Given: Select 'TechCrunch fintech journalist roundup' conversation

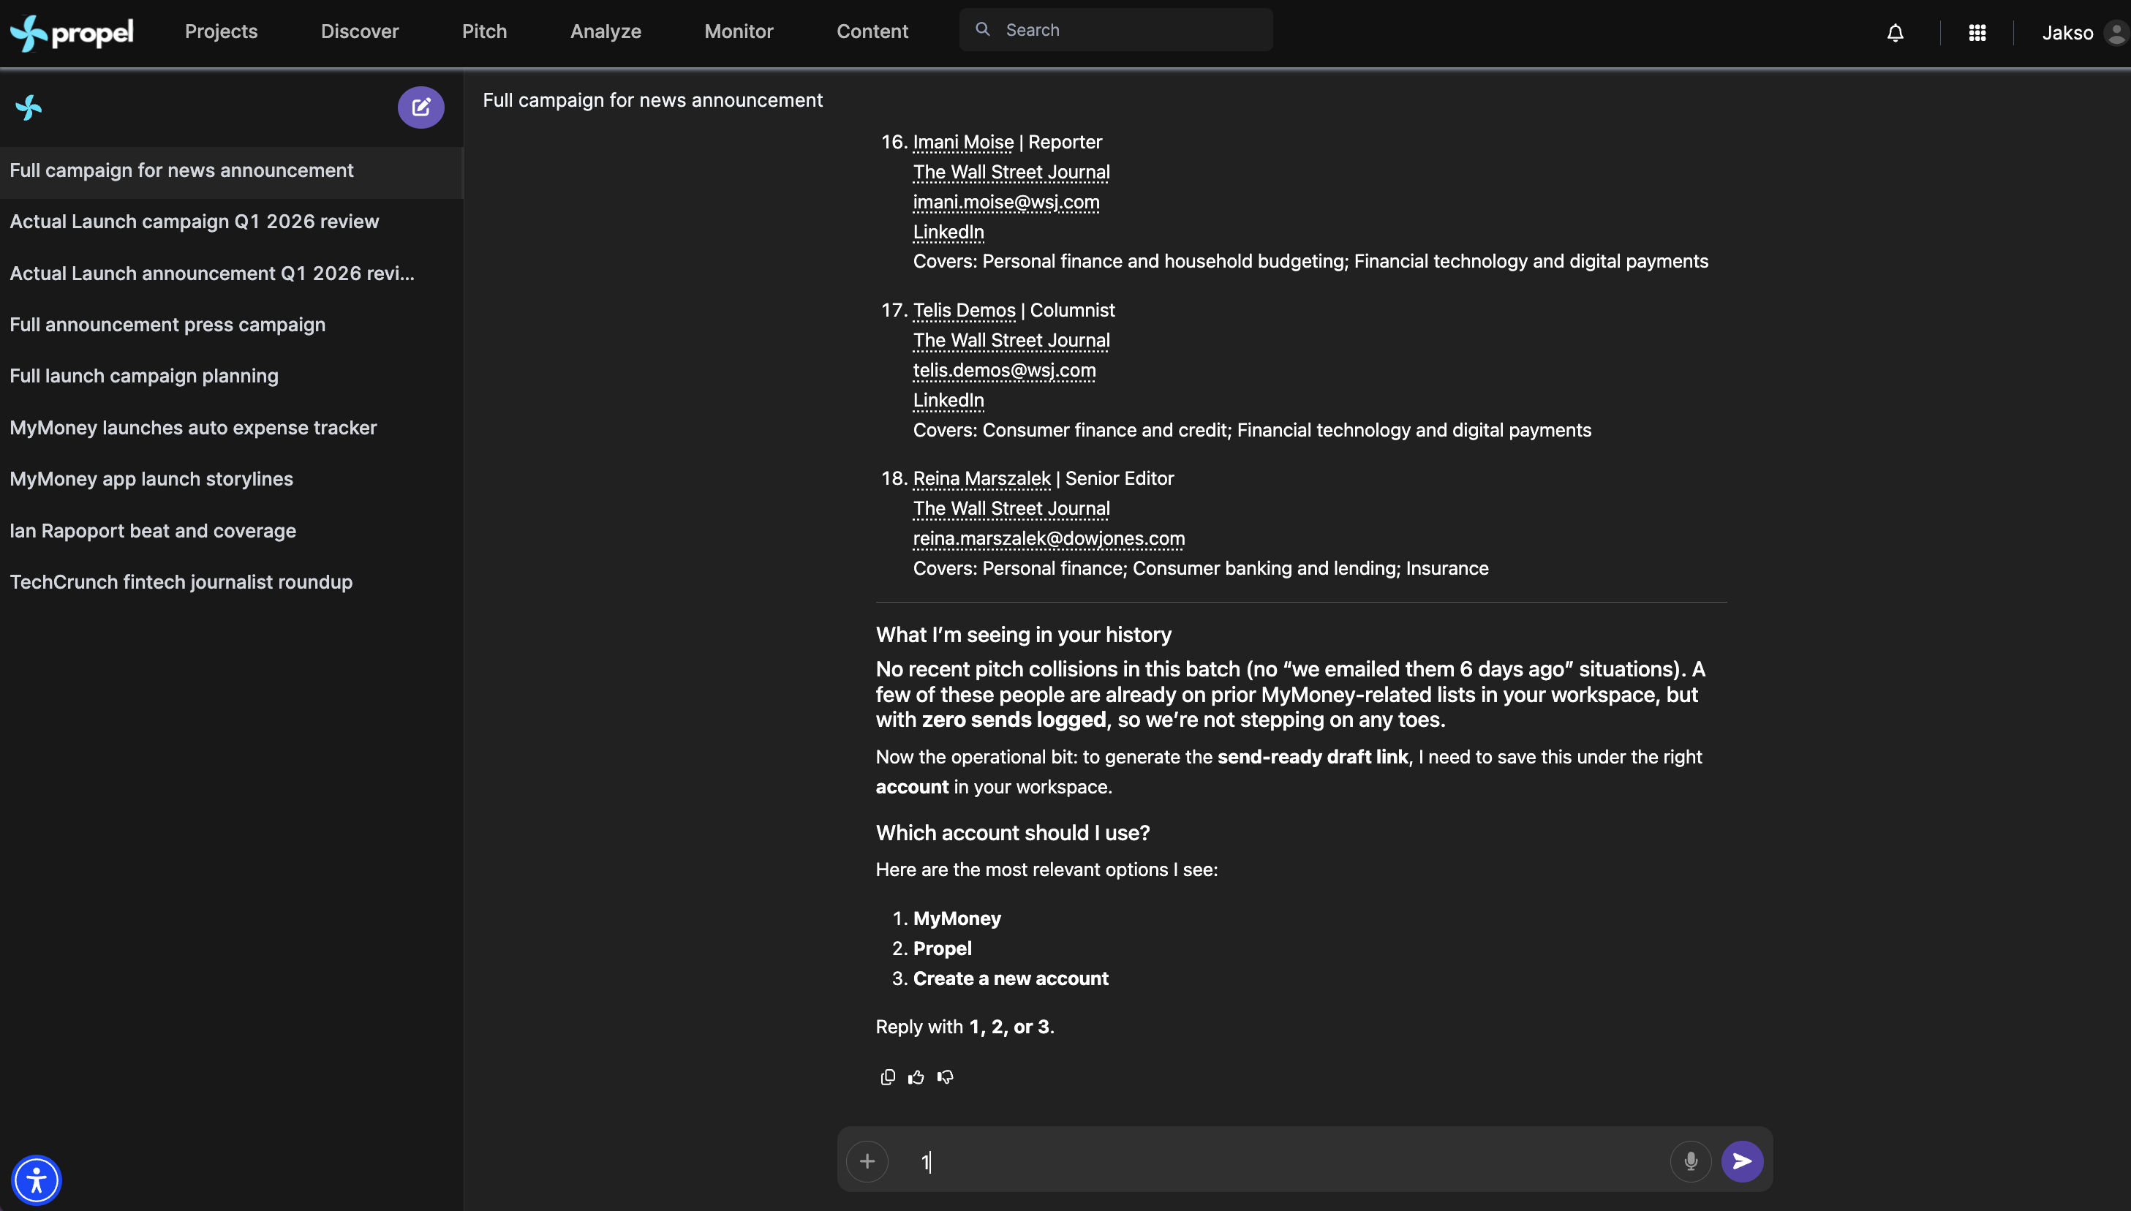Looking at the screenshot, I should (181, 582).
